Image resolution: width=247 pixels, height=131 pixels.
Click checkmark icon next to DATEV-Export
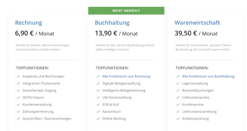[18, 98]
